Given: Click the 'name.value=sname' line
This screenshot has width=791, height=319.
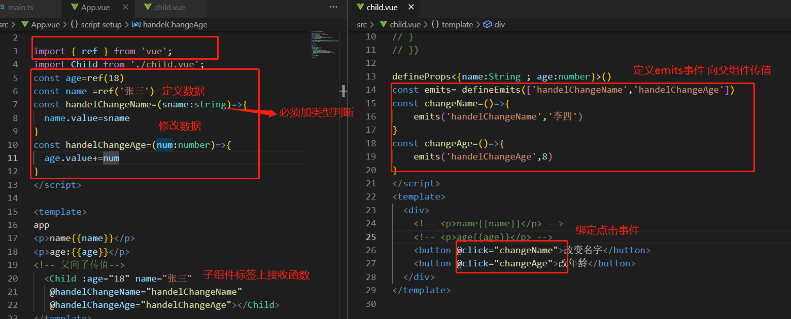Looking at the screenshot, I should [x=87, y=118].
